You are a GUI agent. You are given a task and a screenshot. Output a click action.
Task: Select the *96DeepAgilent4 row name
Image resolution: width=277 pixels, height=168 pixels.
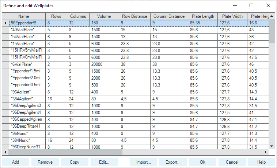tap(27, 113)
